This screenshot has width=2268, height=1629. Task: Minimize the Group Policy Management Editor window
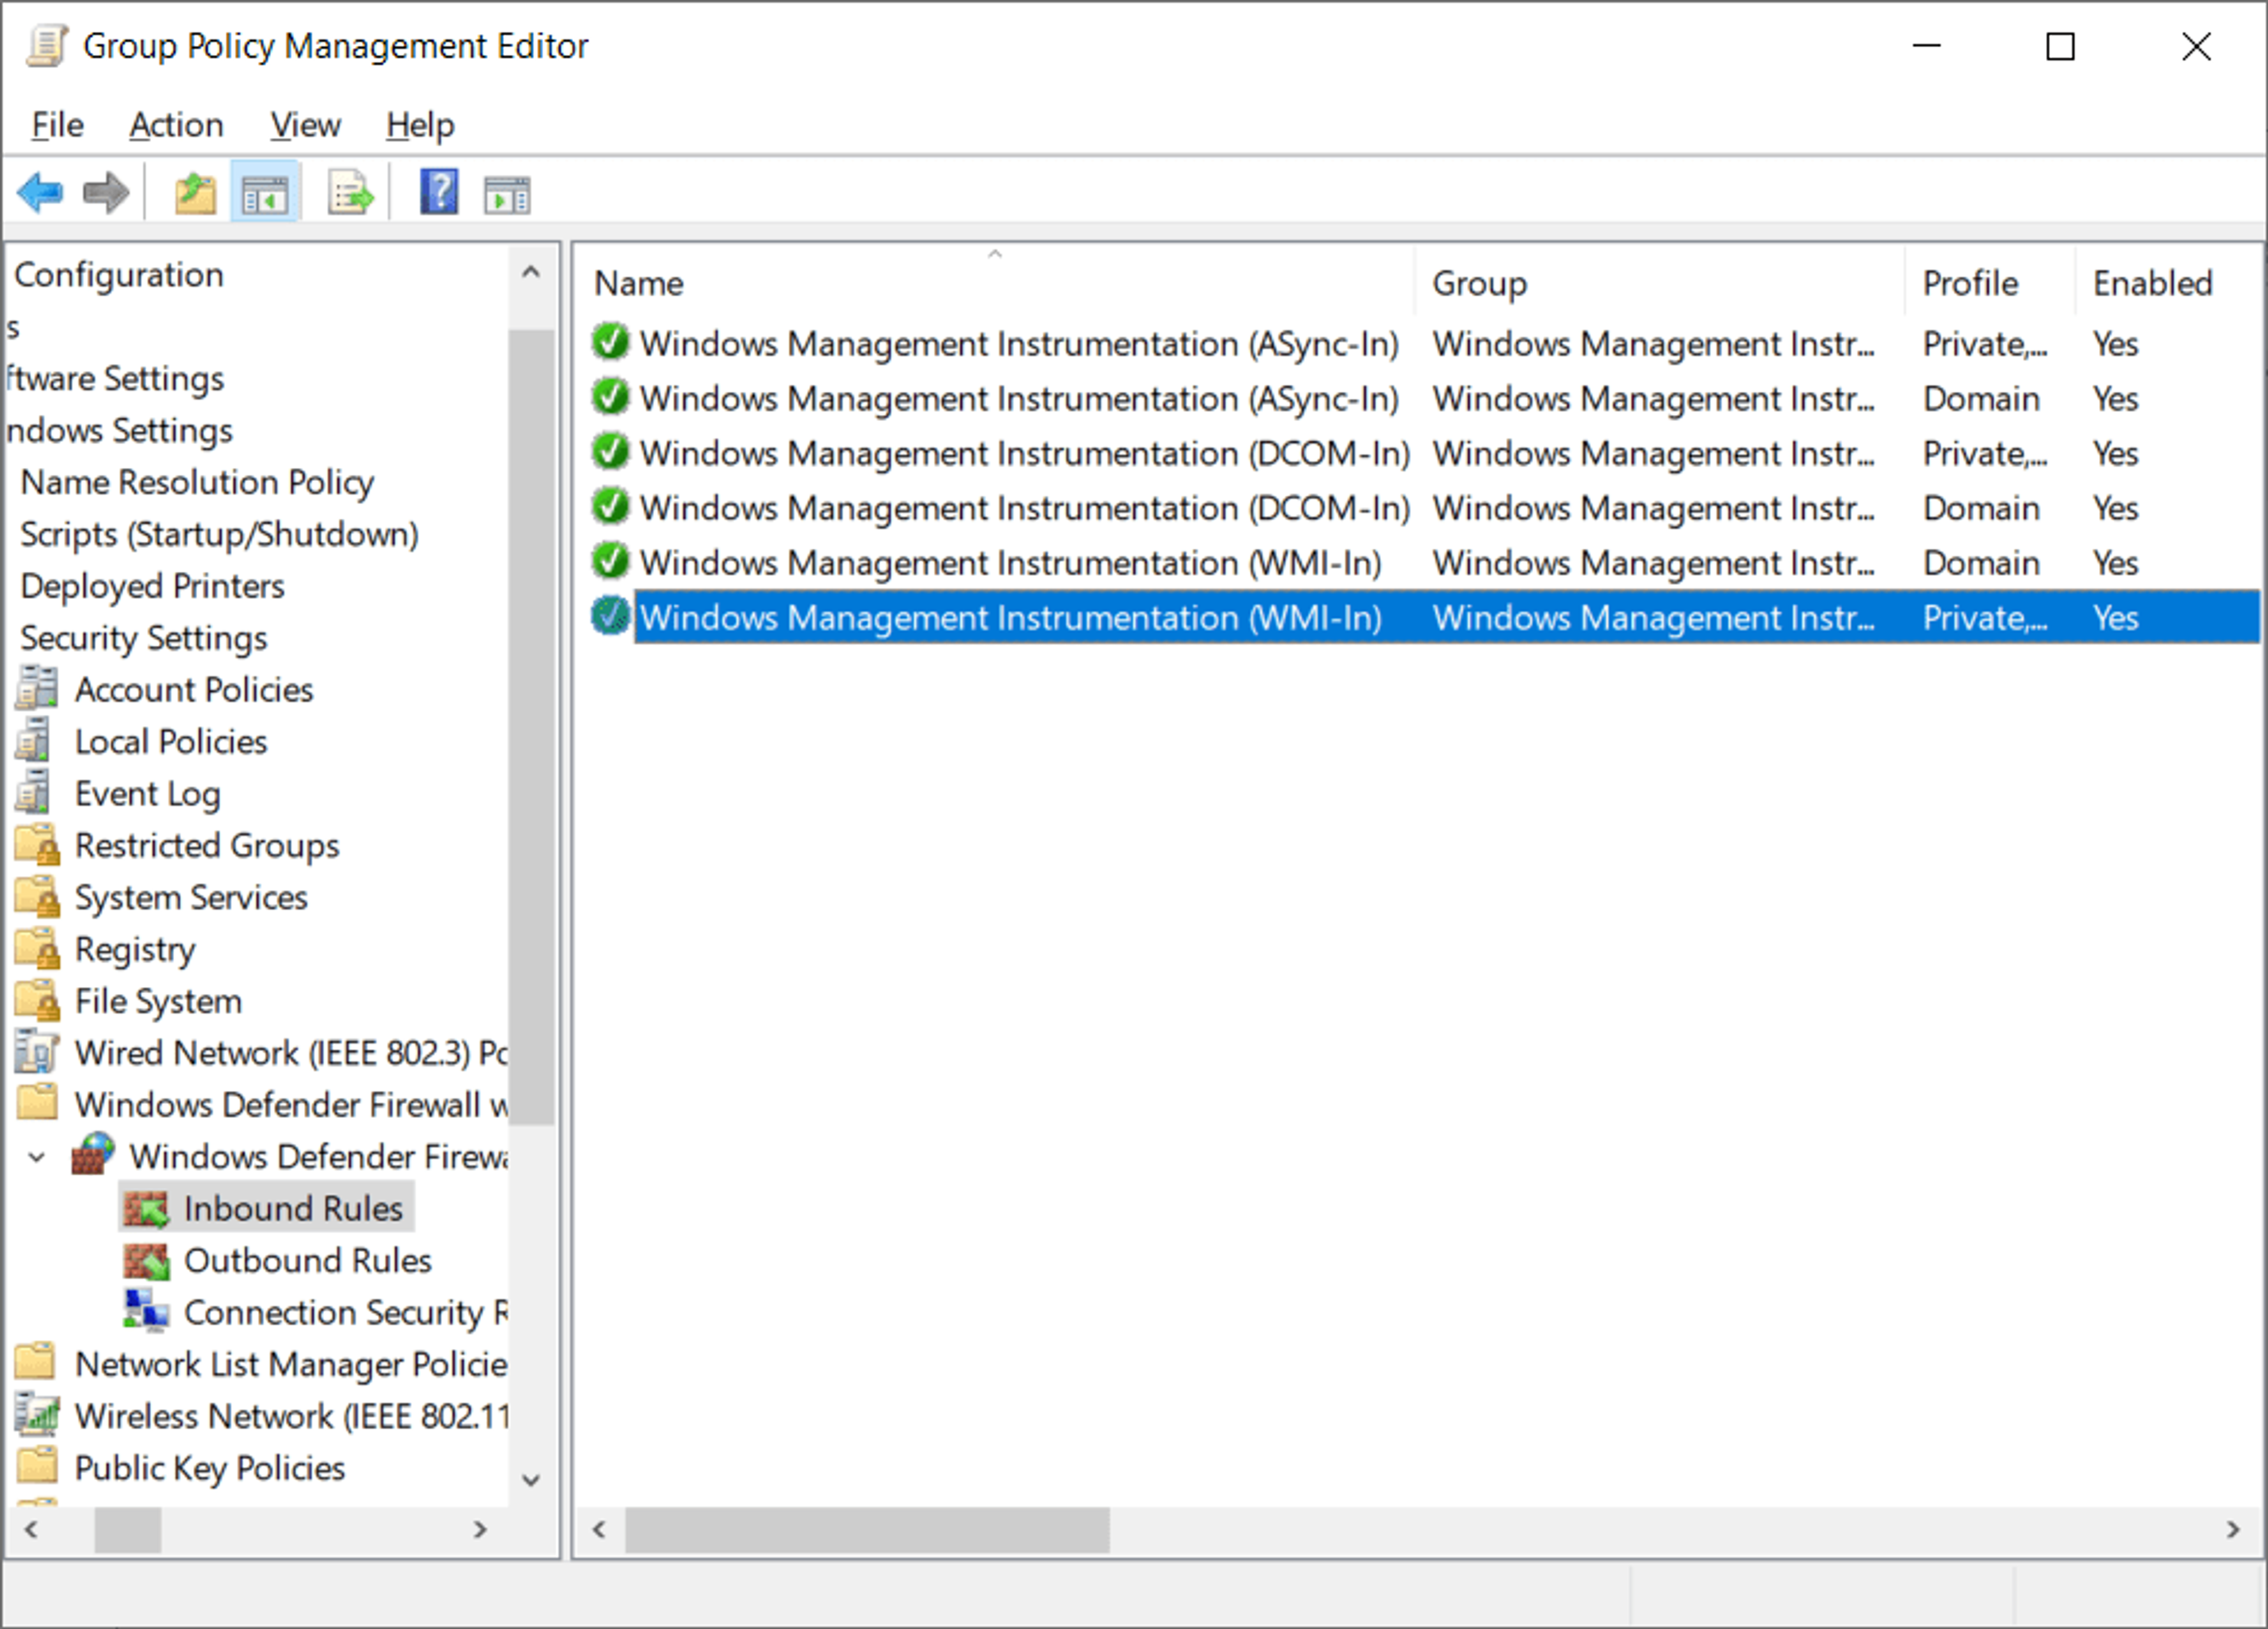pyautogui.click(x=1926, y=46)
